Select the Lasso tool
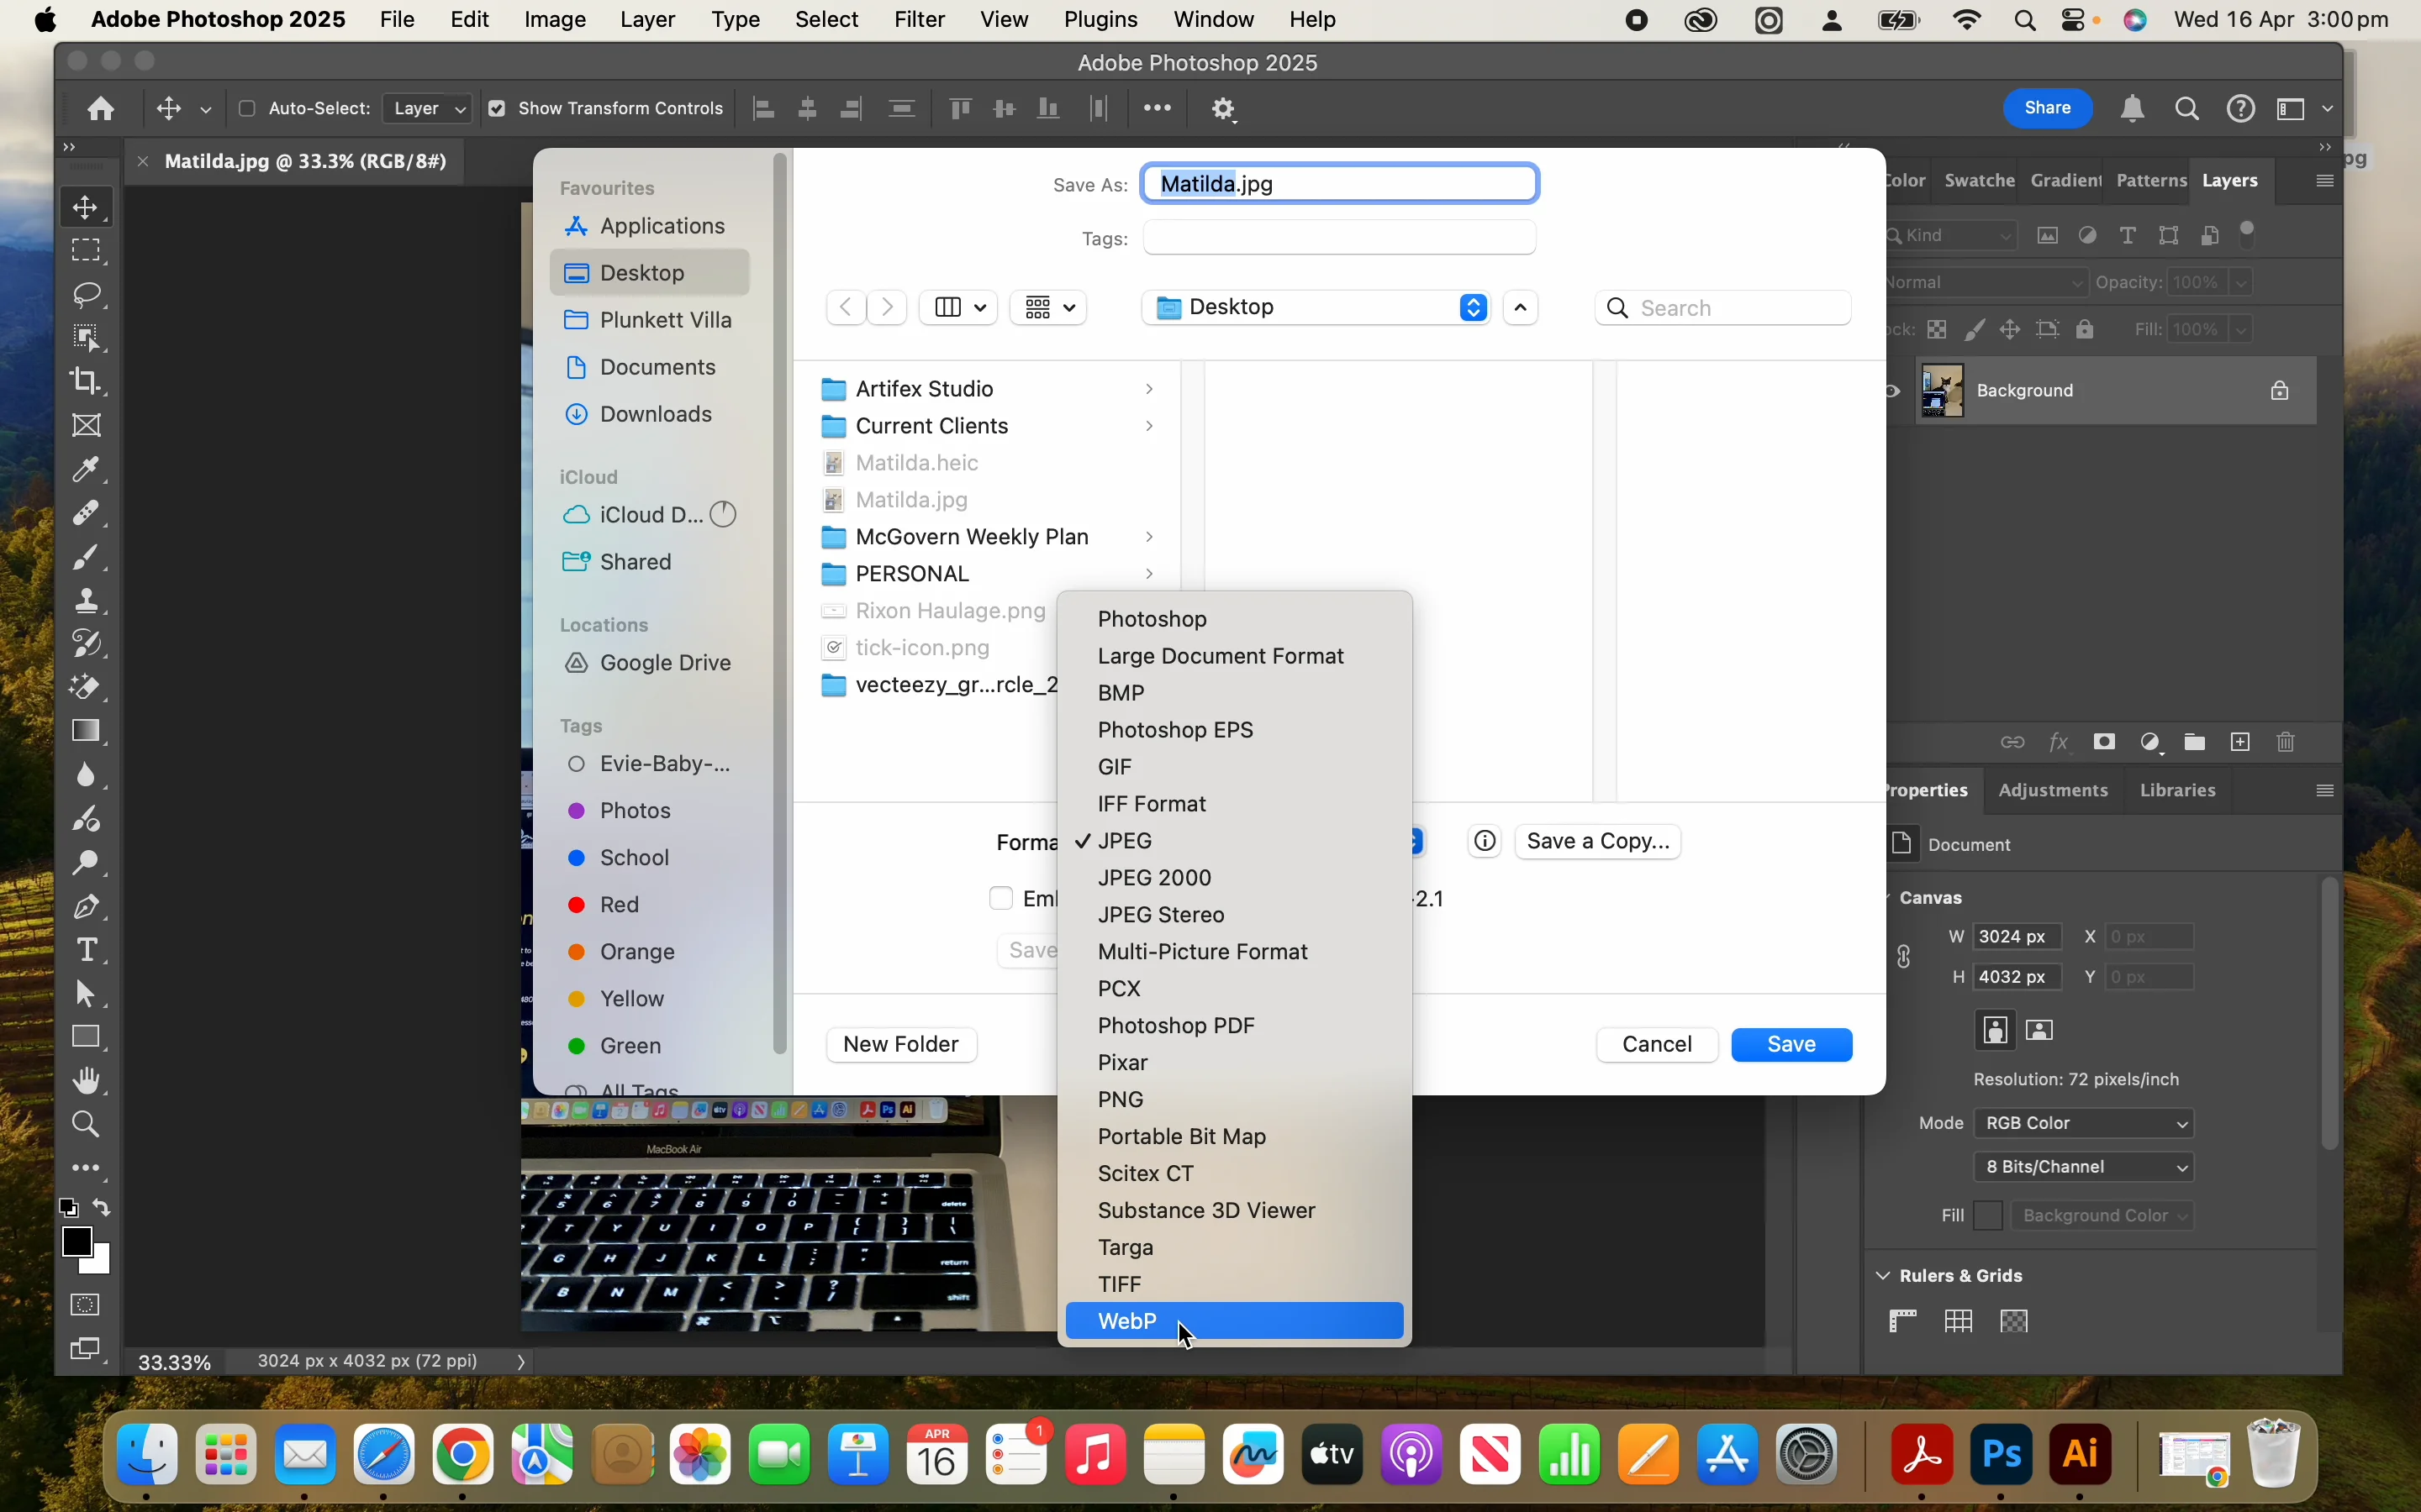2421x1512 pixels. [86, 294]
